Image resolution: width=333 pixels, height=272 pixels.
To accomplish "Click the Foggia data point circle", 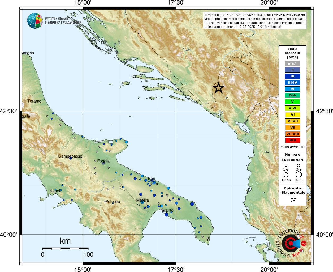I will [103, 163].
